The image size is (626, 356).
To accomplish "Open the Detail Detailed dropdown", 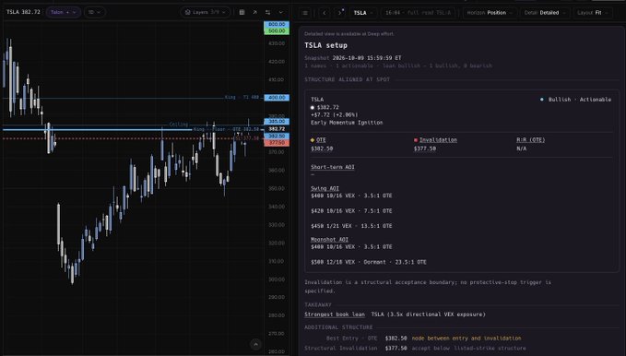I will (545, 13).
